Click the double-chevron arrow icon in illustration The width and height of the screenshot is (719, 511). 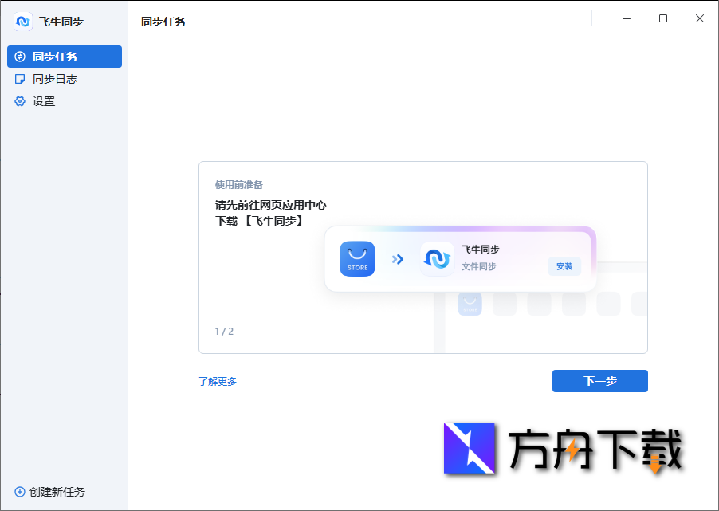tap(398, 259)
